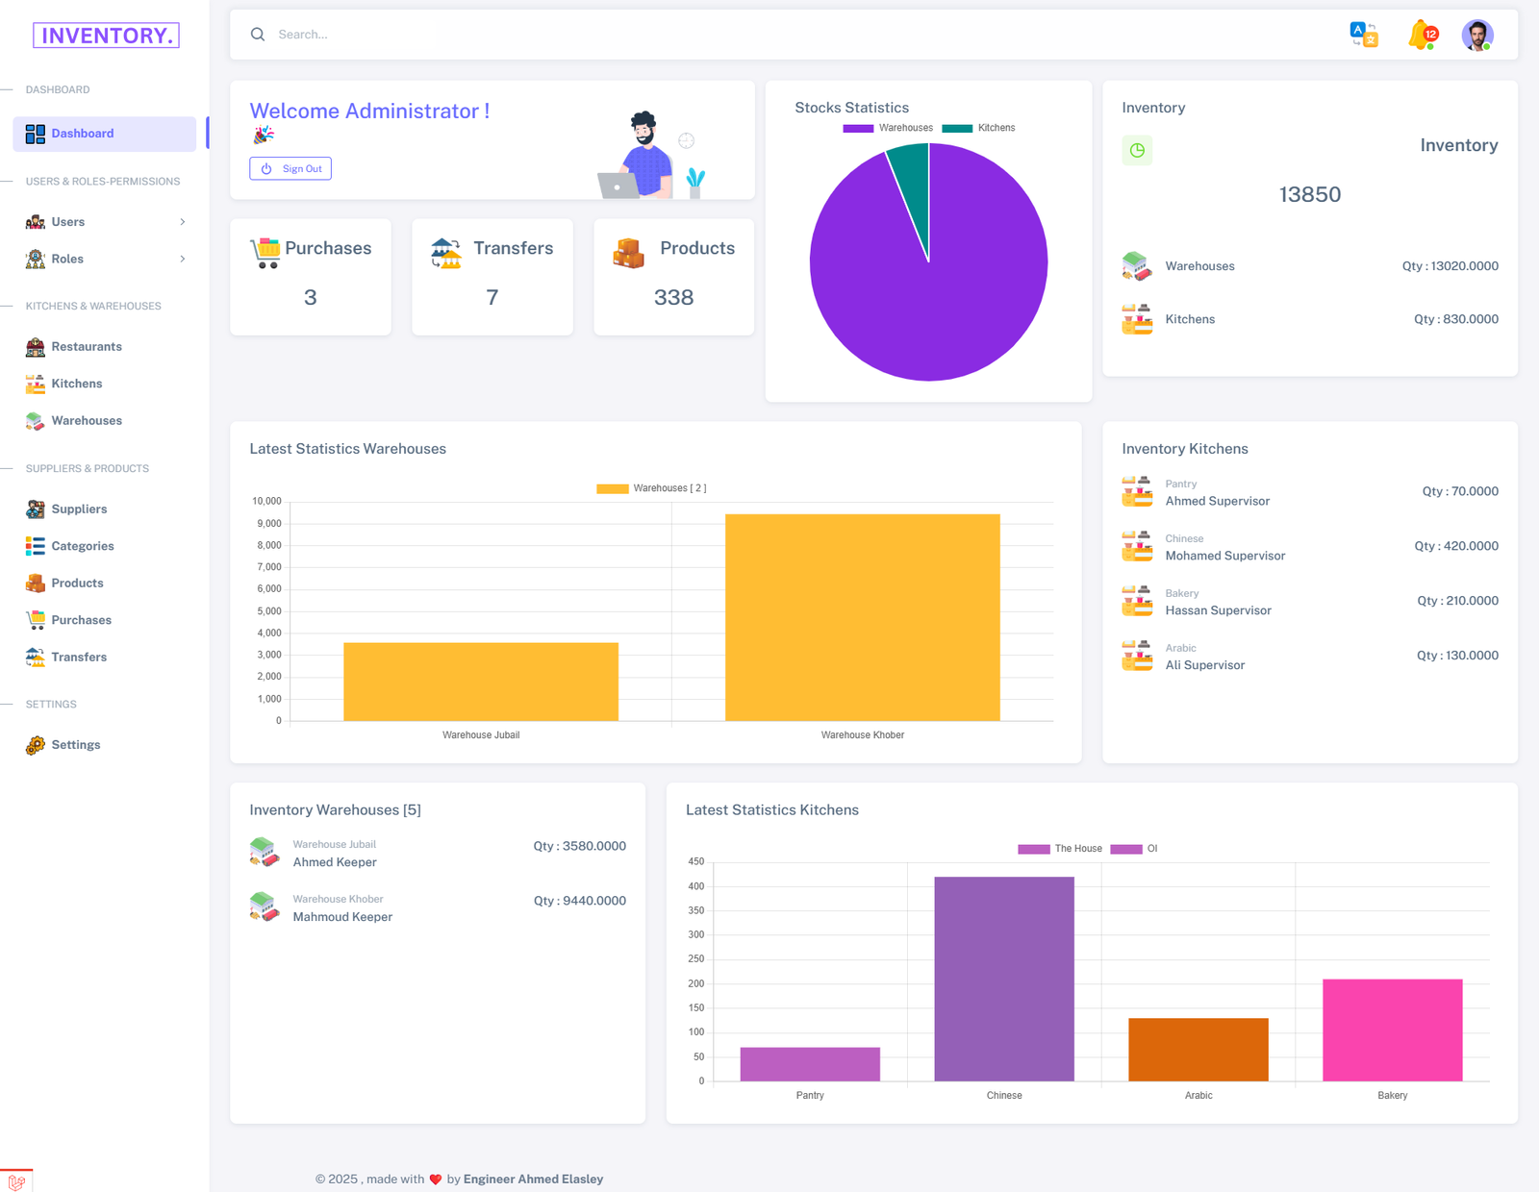
Task: Click the green Inventory clock icon
Action: 1137,150
